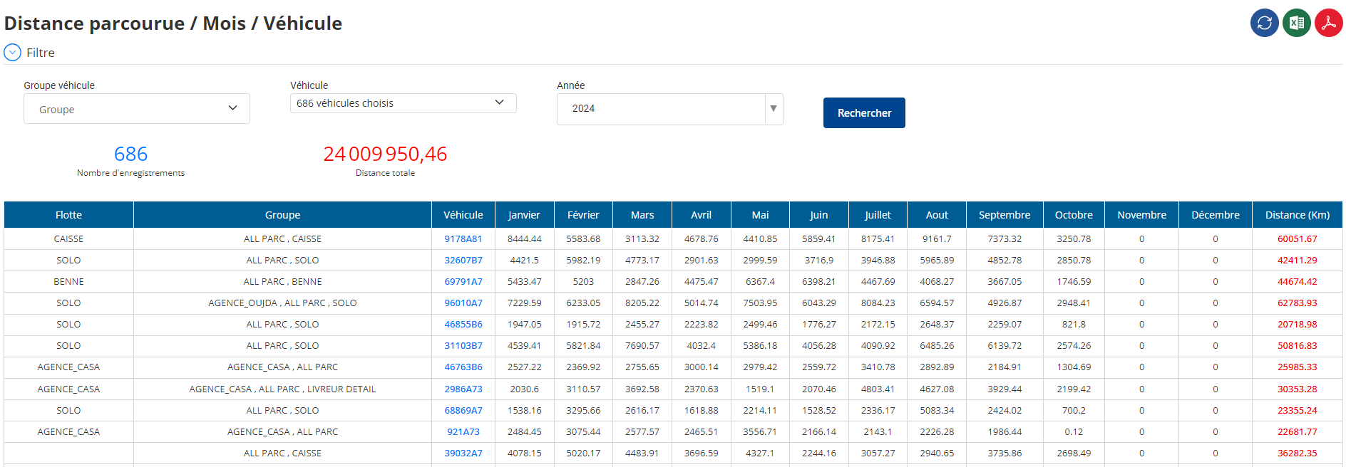The width and height of the screenshot is (1346, 467).
Task: Click the Janvier column header
Action: [x=524, y=215]
